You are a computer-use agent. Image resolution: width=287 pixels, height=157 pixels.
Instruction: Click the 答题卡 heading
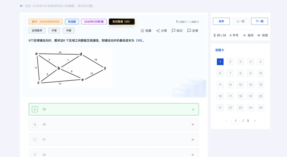click(x=220, y=50)
